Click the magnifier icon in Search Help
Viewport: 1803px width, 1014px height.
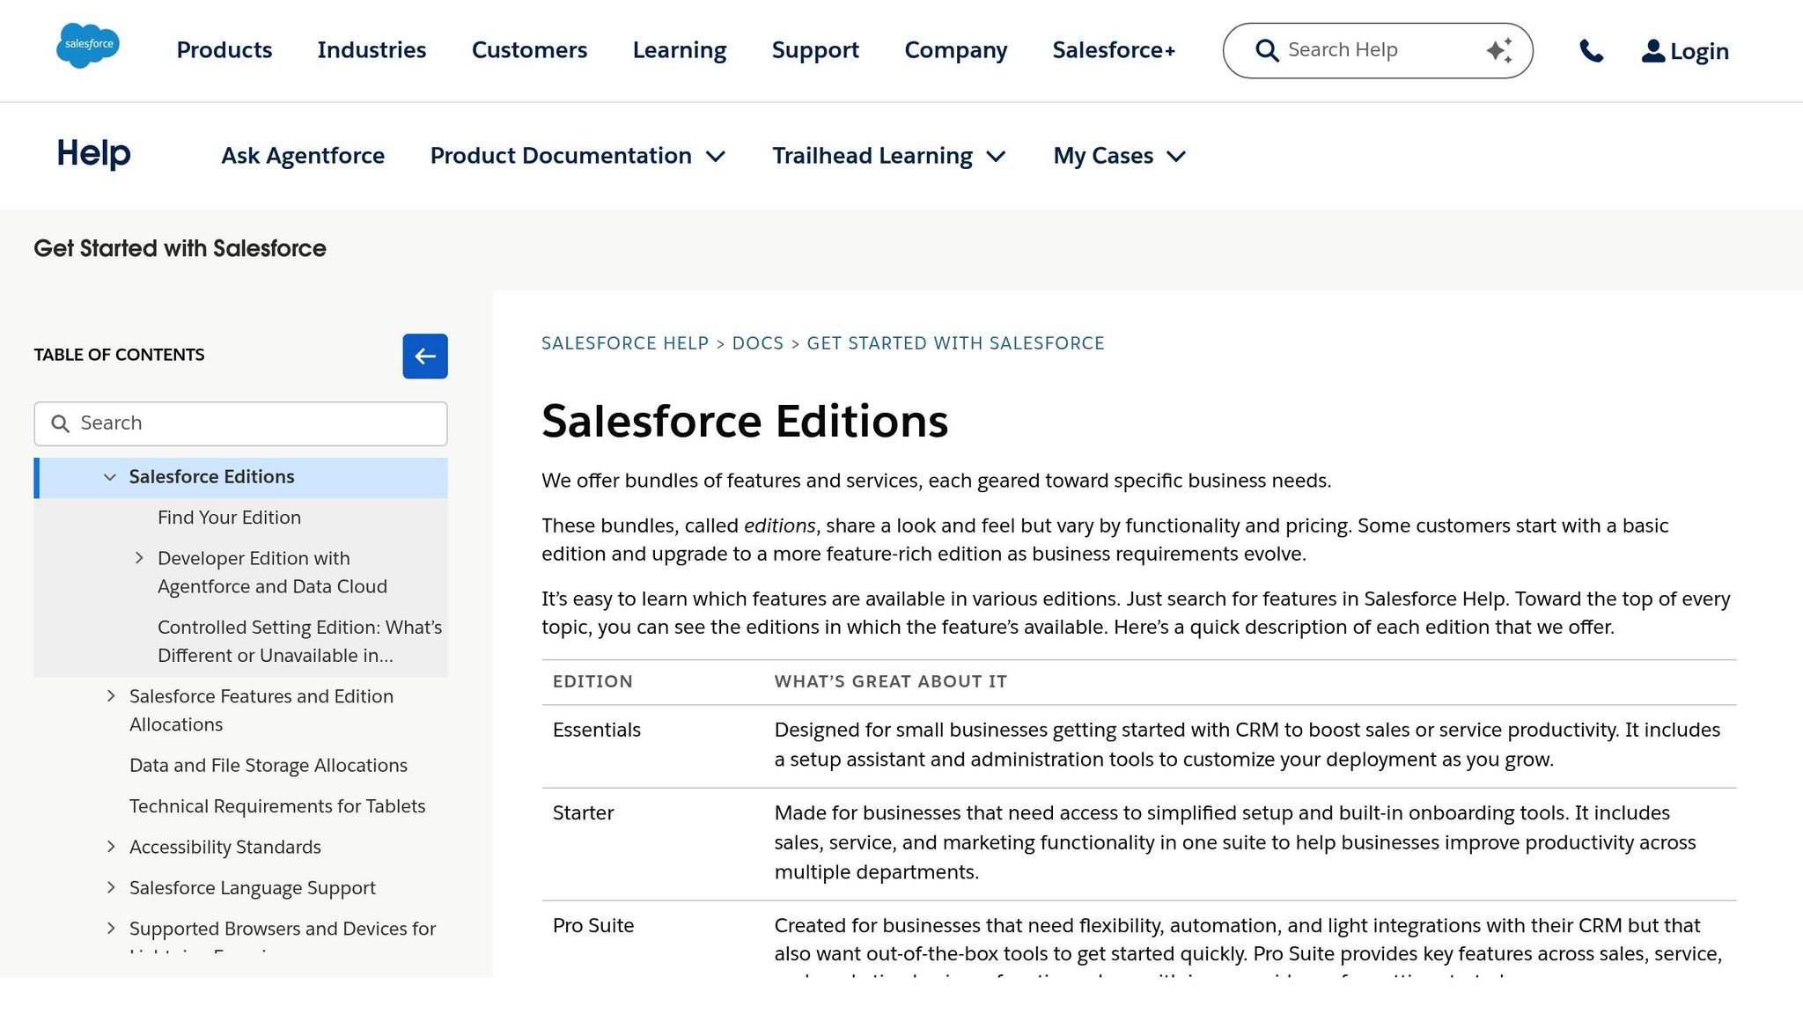1266,50
